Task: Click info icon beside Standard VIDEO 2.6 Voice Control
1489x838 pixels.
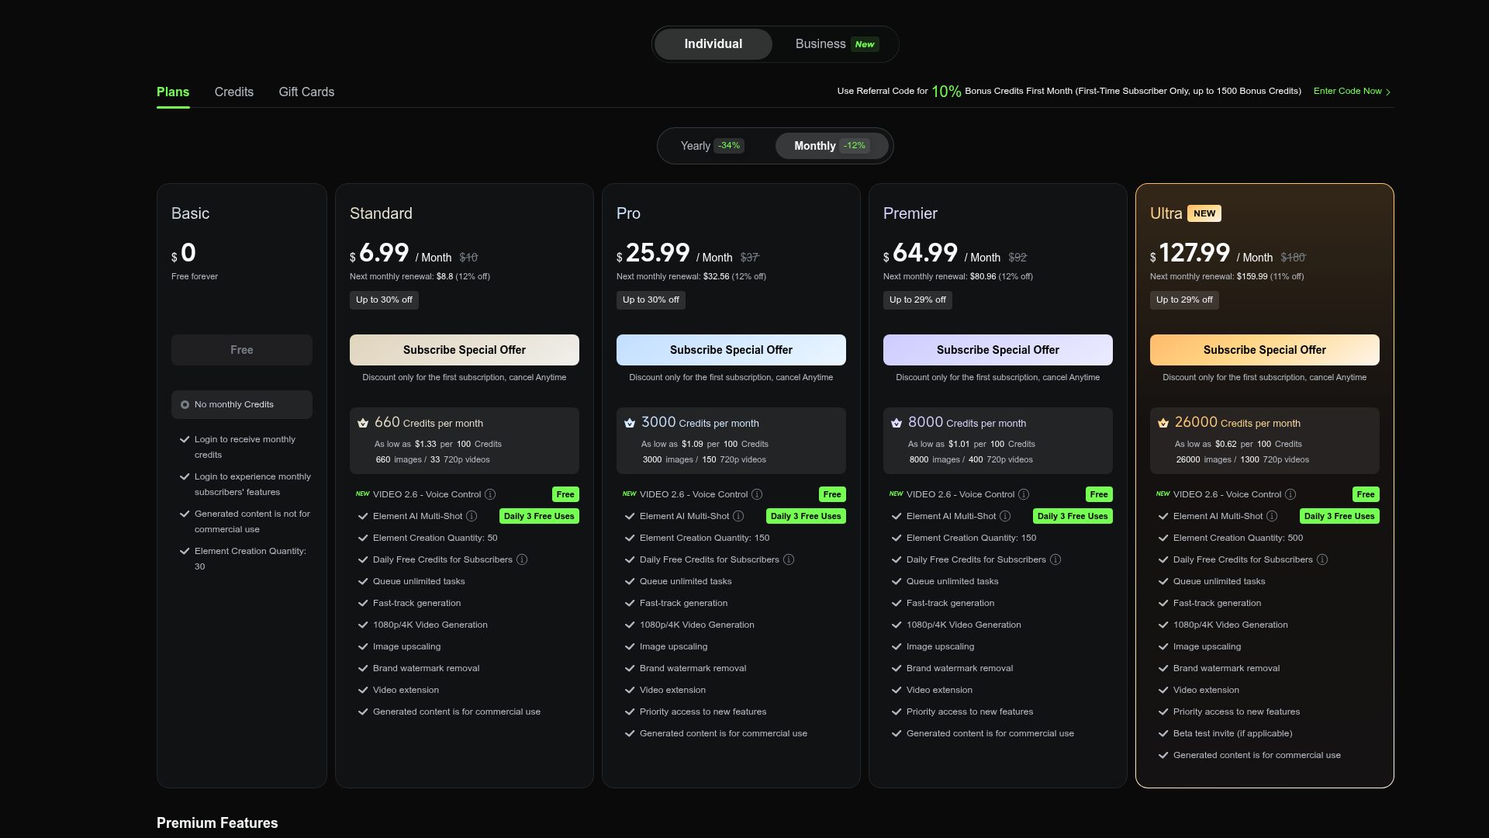Action: 490,494
